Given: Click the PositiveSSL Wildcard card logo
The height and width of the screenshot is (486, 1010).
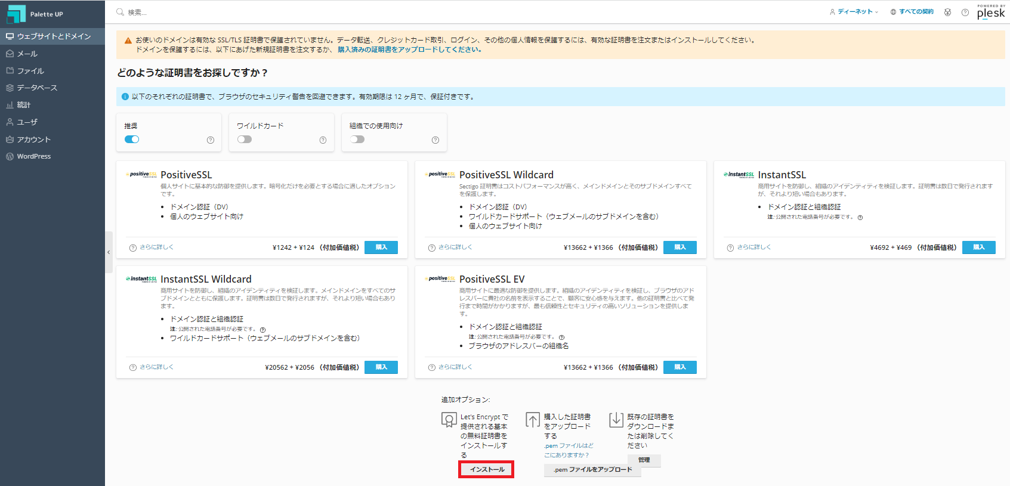Looking at the screenshot, I should (441, 174).
